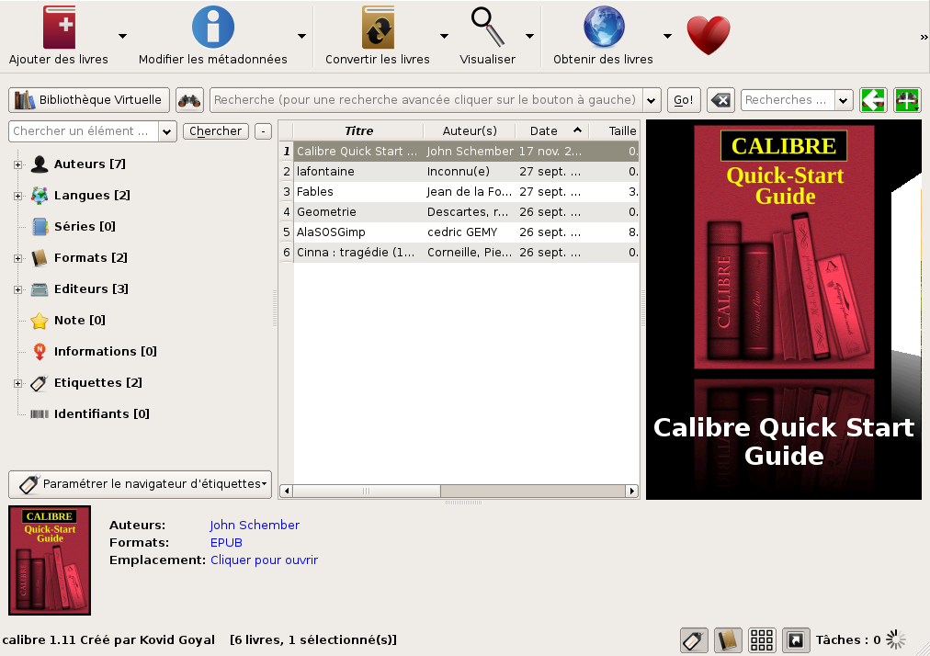Image resolution: width=930 pixels, height=656 pixels.
Task: Toggle the cover grid status bar icon
Action: coord(762,640)
